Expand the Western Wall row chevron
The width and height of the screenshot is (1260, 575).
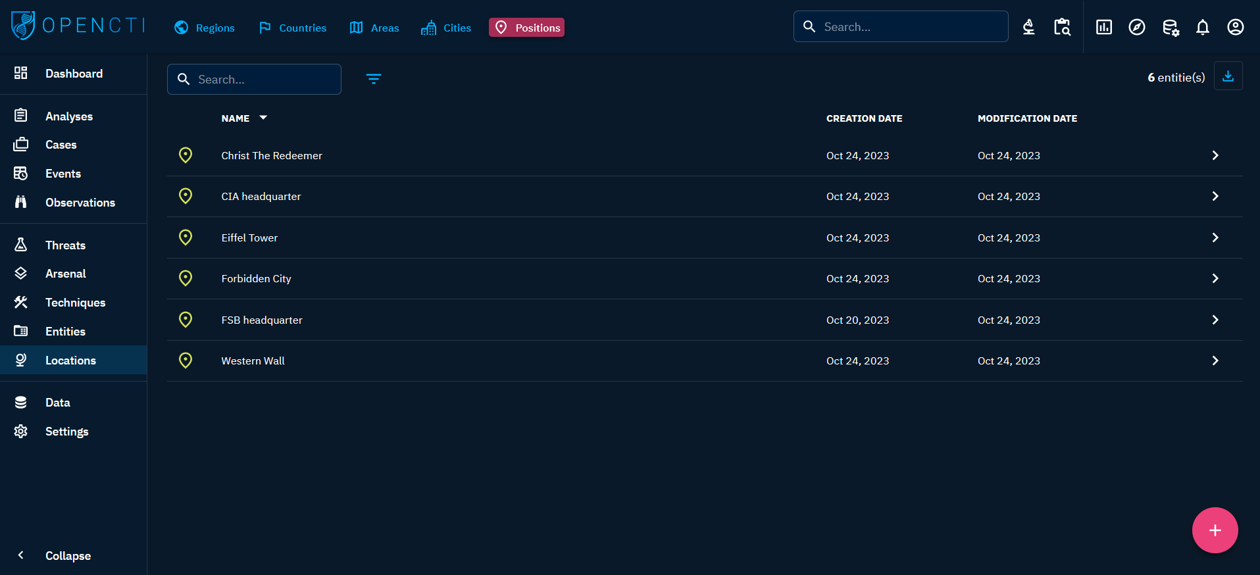point(1215,361)
